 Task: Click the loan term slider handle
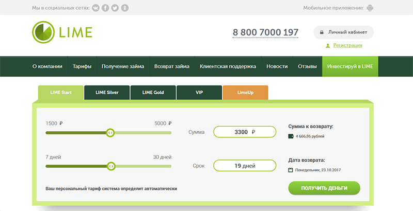(x=112, y=166)
